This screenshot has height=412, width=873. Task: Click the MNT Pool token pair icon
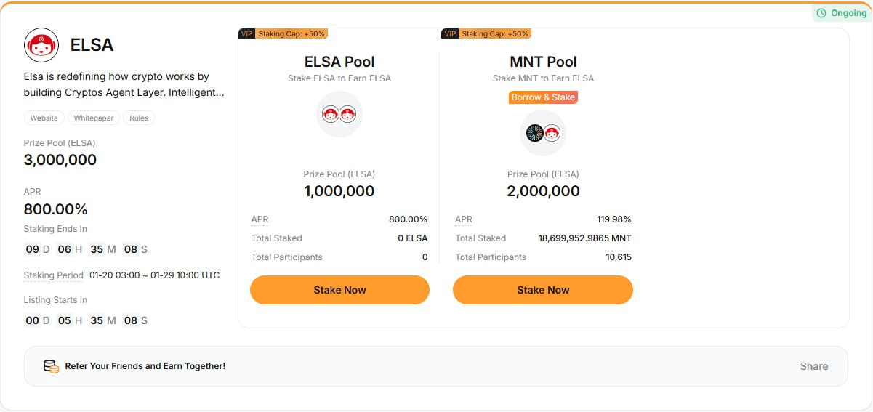(x=543, y=133)
